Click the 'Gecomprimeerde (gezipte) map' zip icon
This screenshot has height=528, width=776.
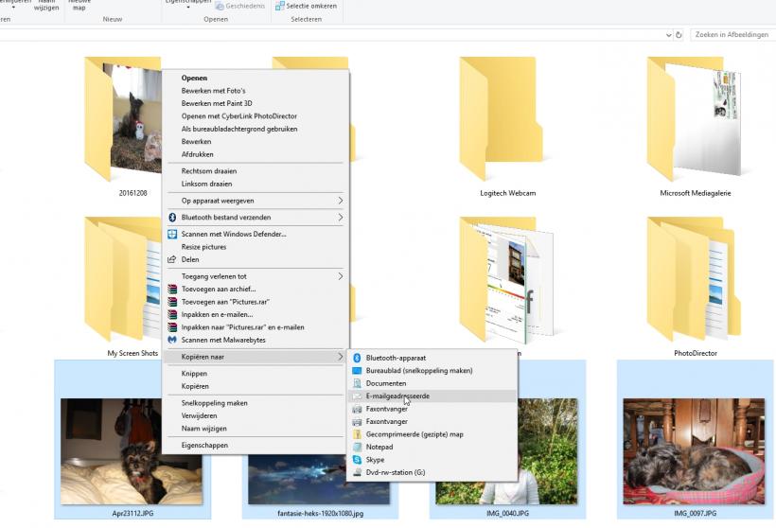[x=357, y=434]
